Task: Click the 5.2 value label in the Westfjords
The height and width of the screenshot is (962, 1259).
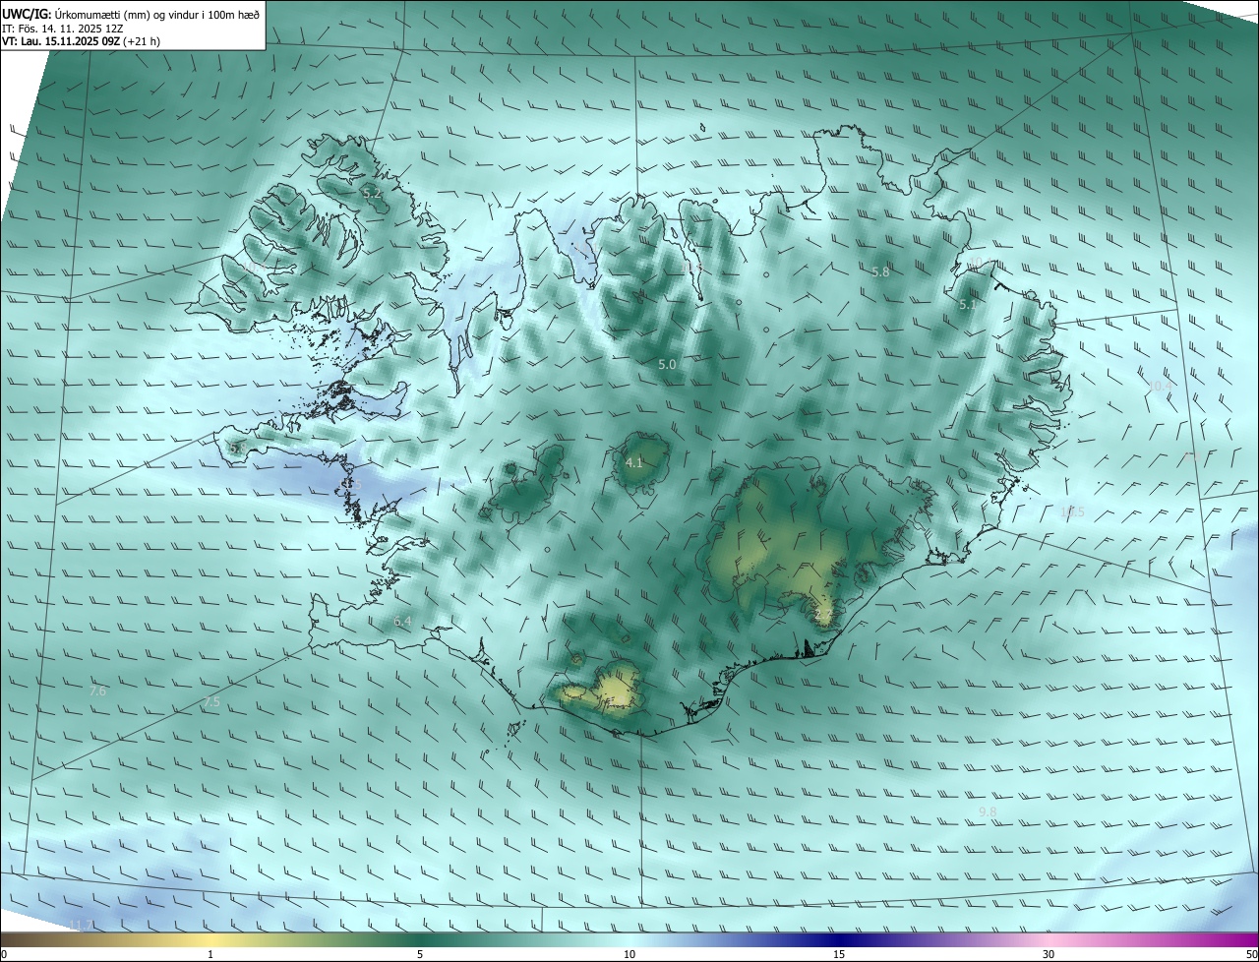Action: 372,194
